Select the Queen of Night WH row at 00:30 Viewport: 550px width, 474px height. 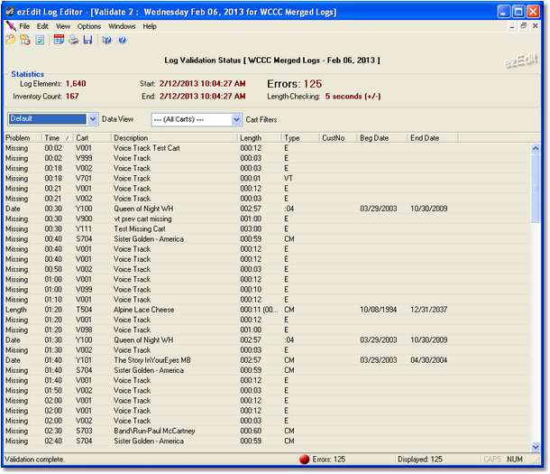(267, 209)
